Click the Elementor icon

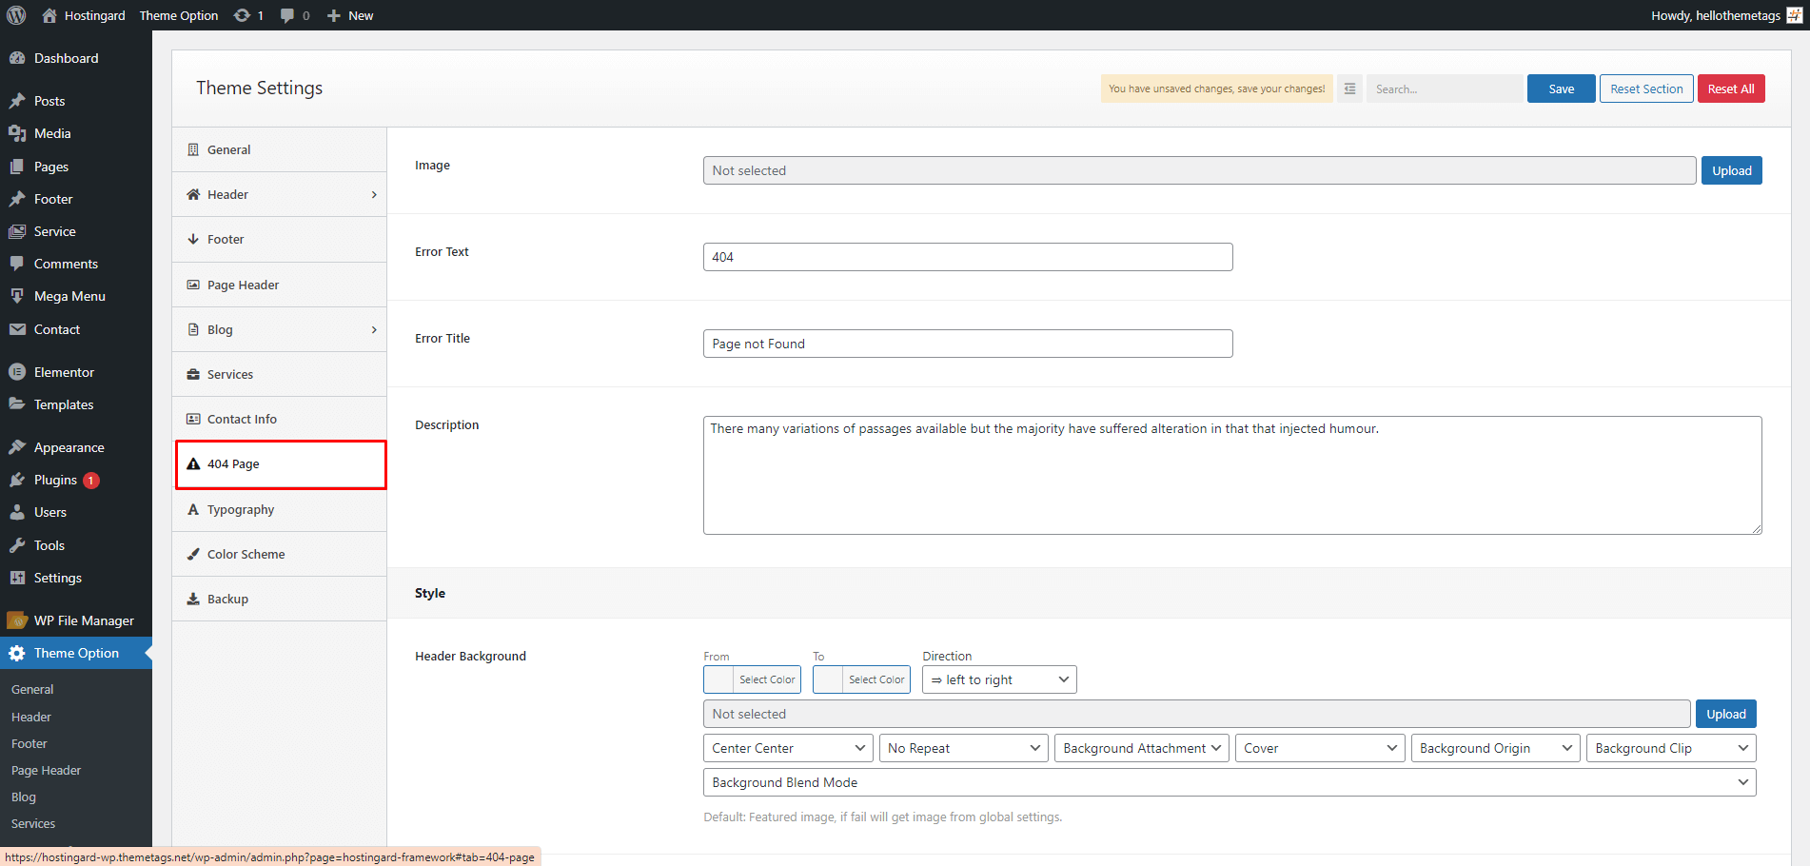(x=17, y=372)
